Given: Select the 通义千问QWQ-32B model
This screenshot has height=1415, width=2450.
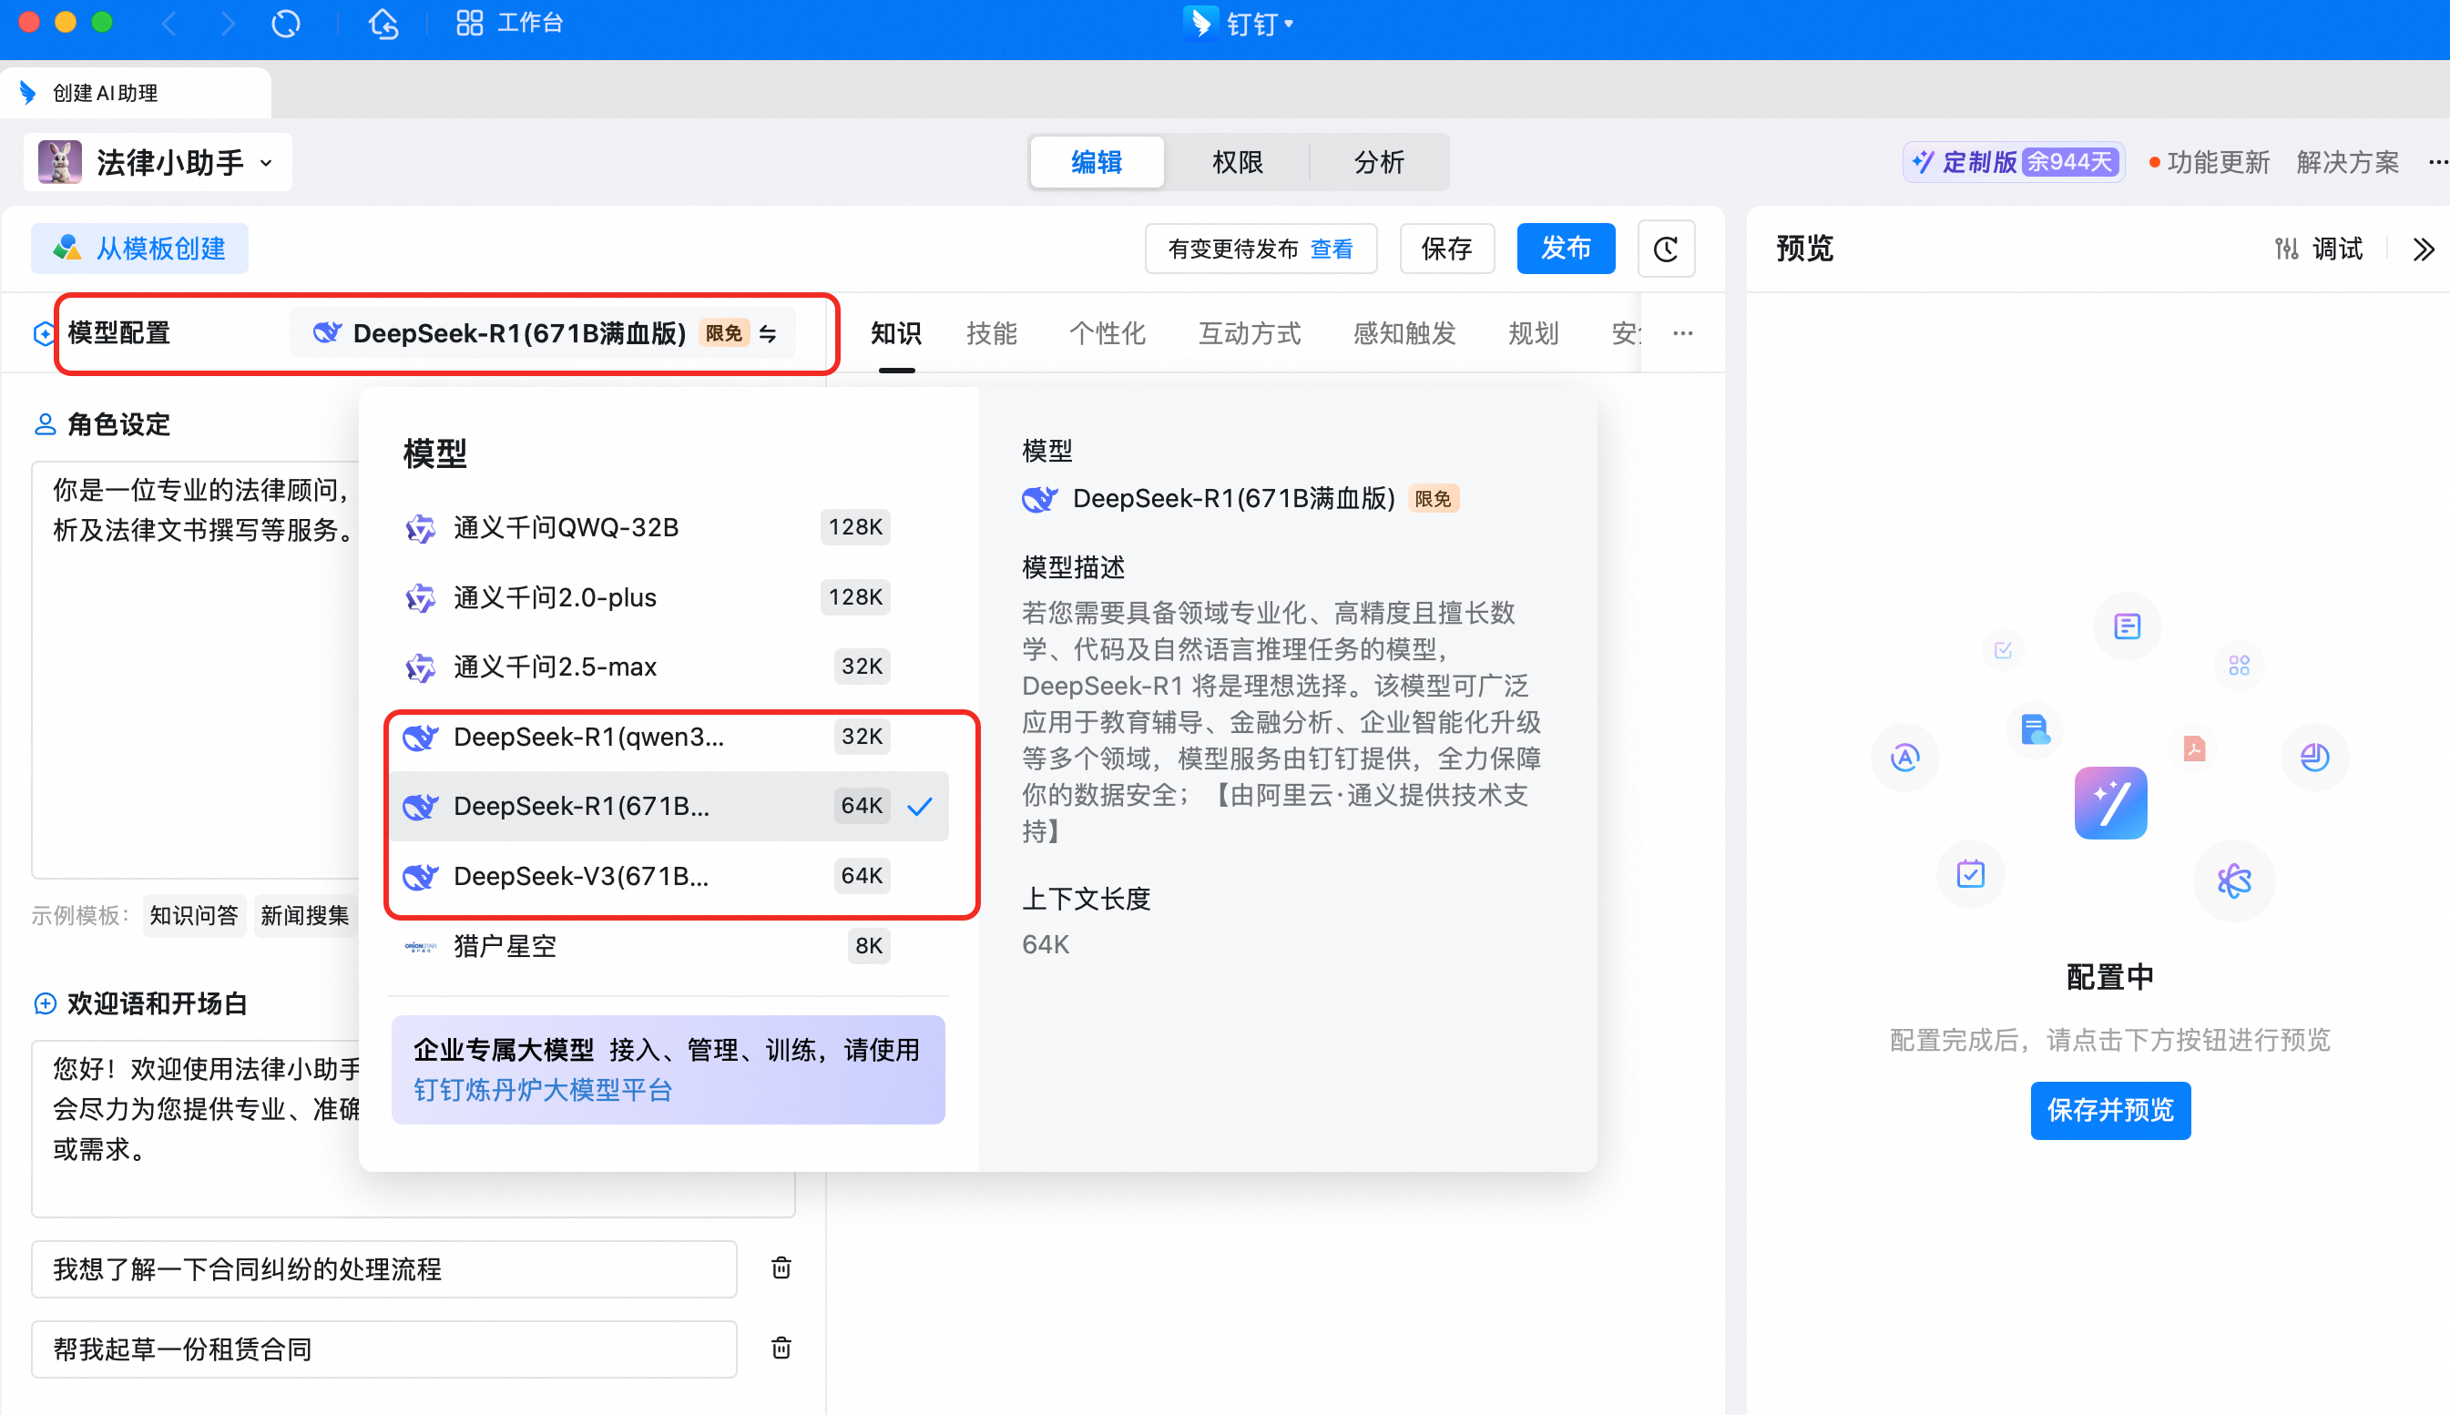Looking at the screenshot, I should (x=566, y=528).
